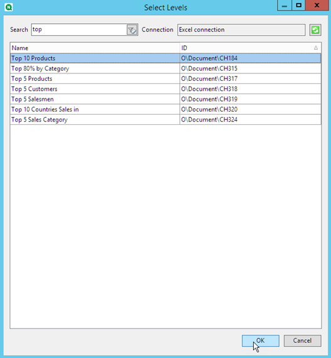Close the Select Levels dialog window
This screenshot has height=358, width=331.
317,5
